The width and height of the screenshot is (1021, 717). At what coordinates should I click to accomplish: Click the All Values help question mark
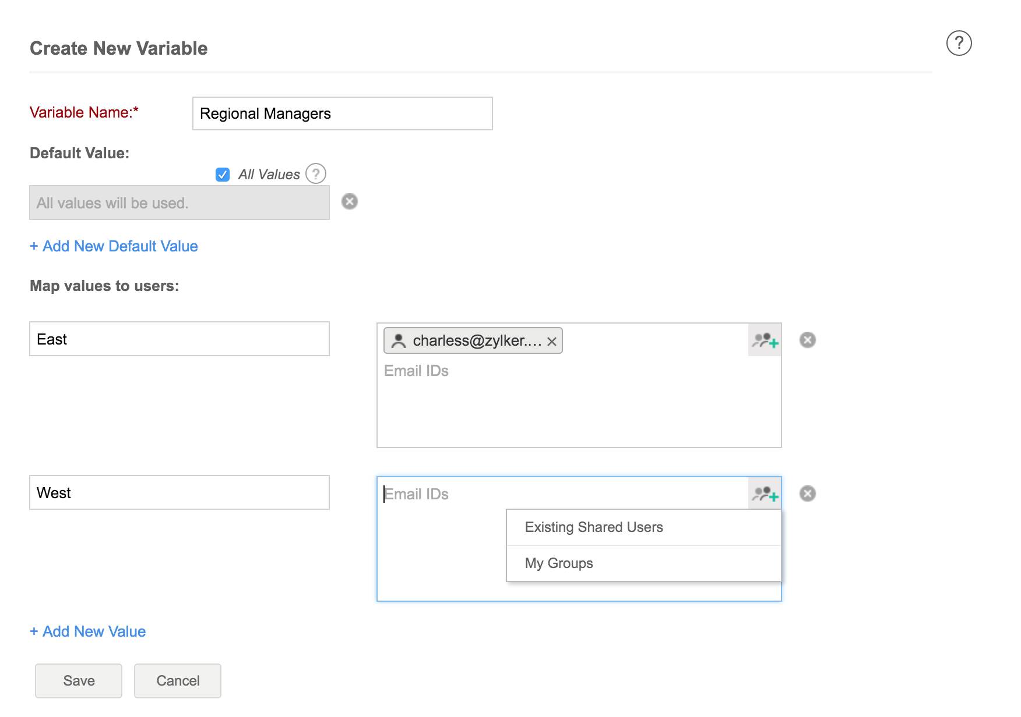pyautogui.click(x=316, y=173)
